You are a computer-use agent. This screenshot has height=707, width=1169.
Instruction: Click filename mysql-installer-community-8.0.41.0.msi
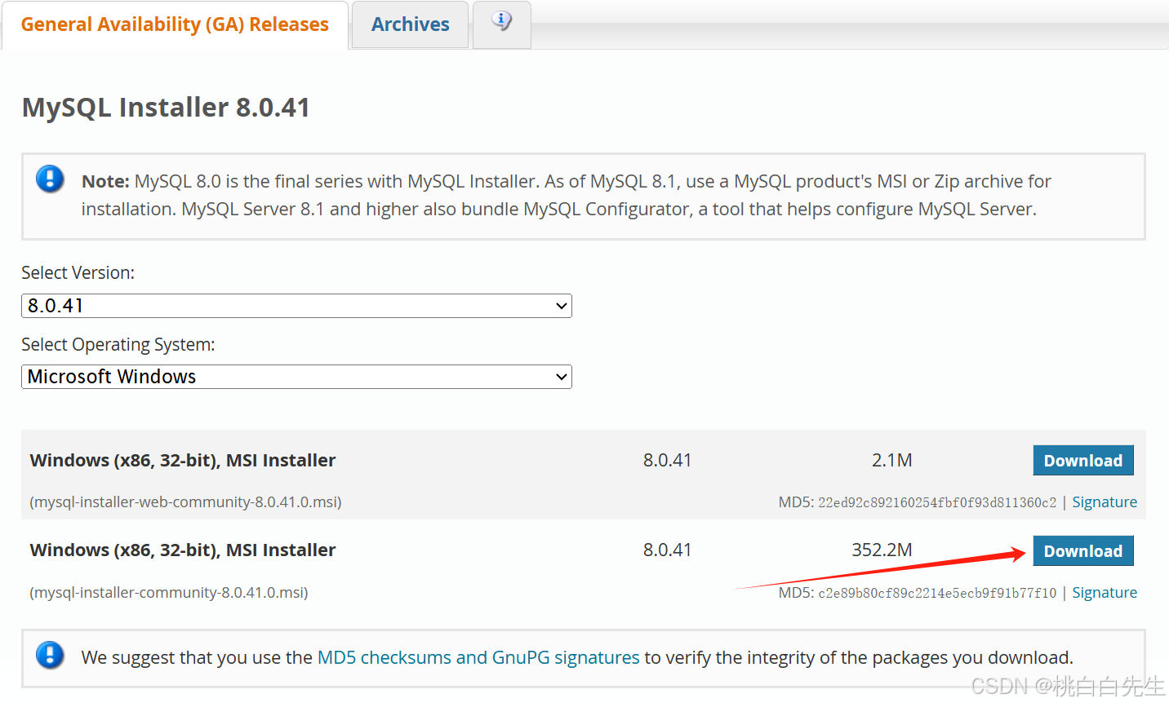point(169,593)
